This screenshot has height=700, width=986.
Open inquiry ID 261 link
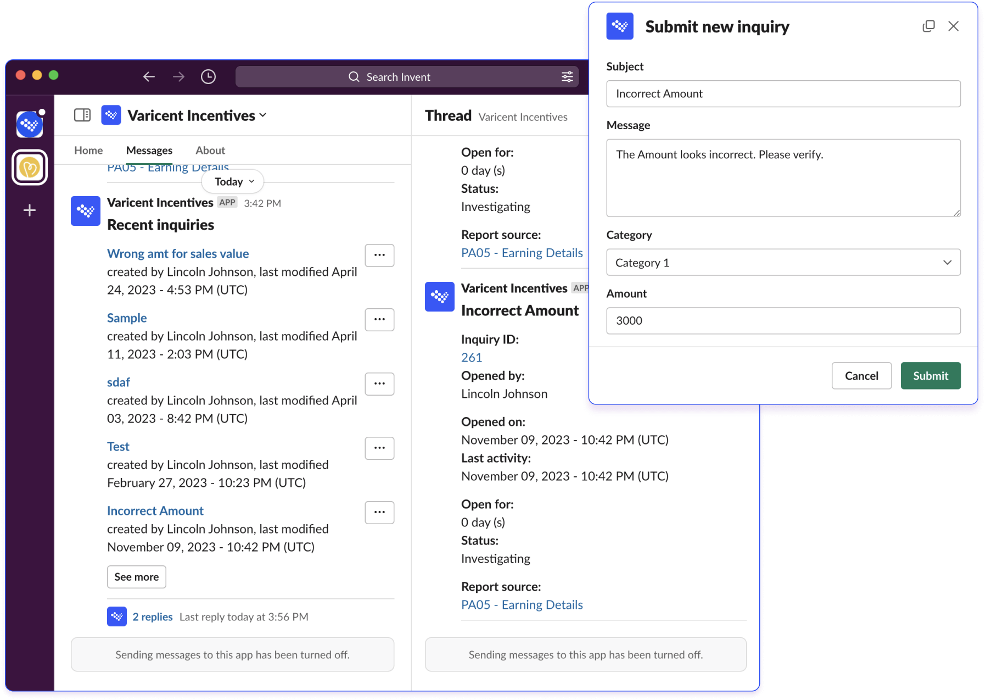[x=472, y=358]
